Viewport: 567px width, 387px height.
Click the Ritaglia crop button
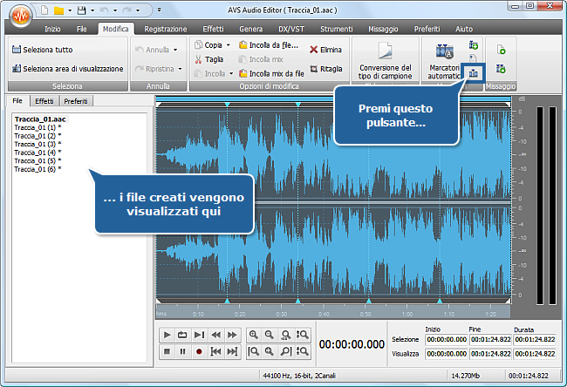pyautogui.click(x=324, y=68)
